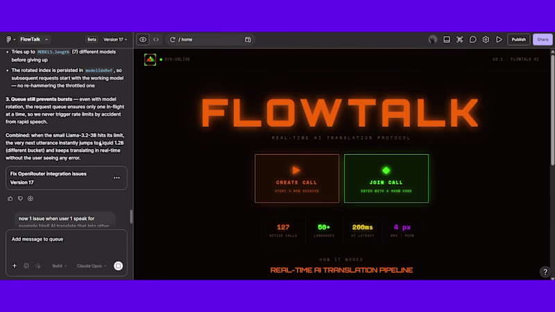Click the CREATE CALL card
The height and width of the screenshot is (312, 555).
(x=297, y=178)
